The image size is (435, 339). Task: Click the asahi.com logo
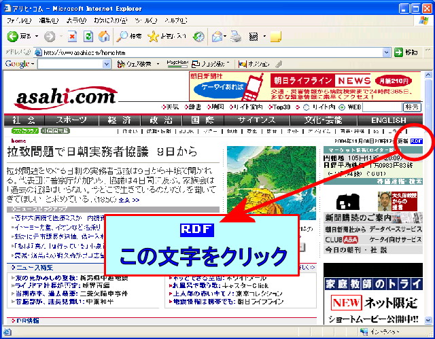[66, 98]
